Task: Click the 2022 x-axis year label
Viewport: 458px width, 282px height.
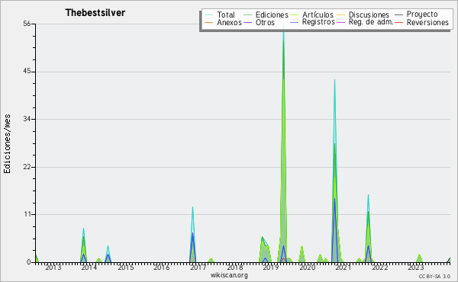Action: click(x=379, y=268)
